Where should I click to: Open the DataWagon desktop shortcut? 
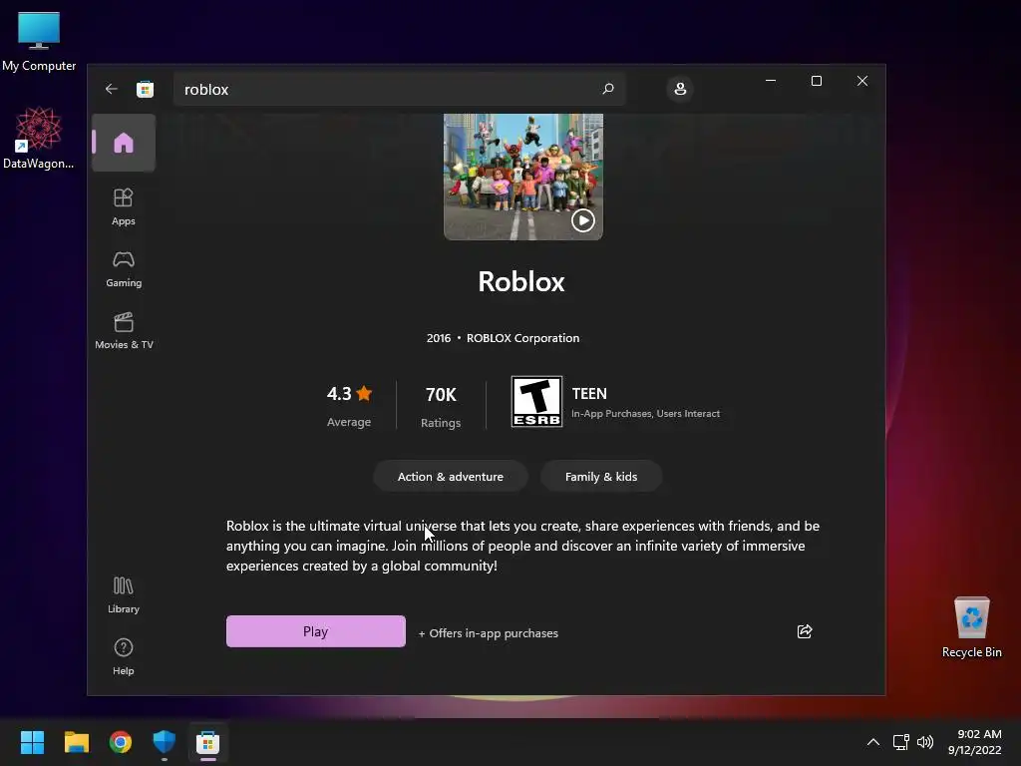38,138
